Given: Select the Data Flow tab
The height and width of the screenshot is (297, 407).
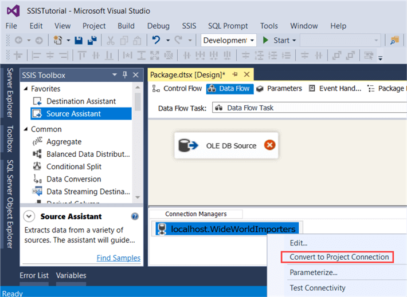Looking at the screenshot, I should 230,89.
